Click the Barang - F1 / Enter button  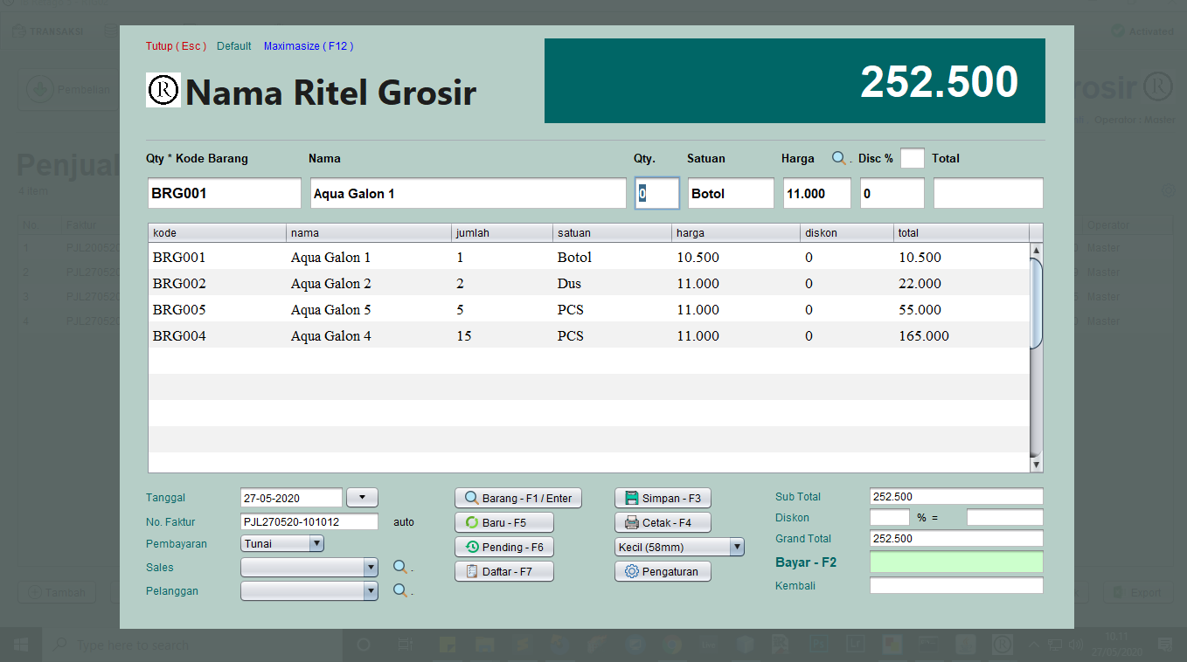[518, 498]
